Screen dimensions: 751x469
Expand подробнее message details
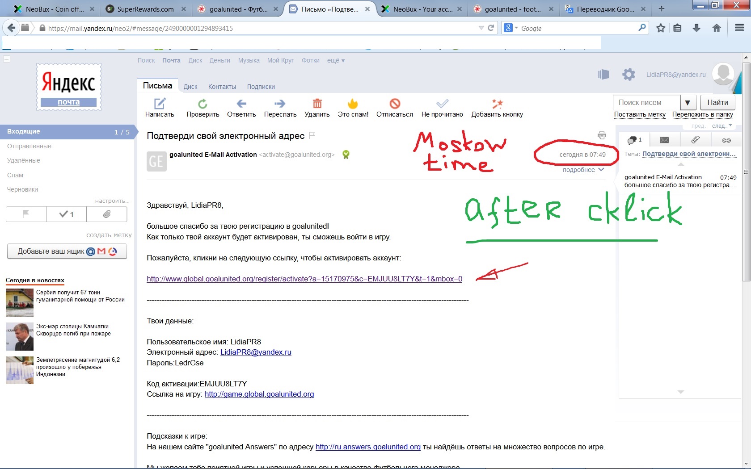583,170
